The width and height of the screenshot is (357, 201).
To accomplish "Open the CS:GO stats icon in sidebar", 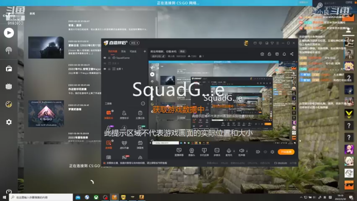I will [8, 104].
